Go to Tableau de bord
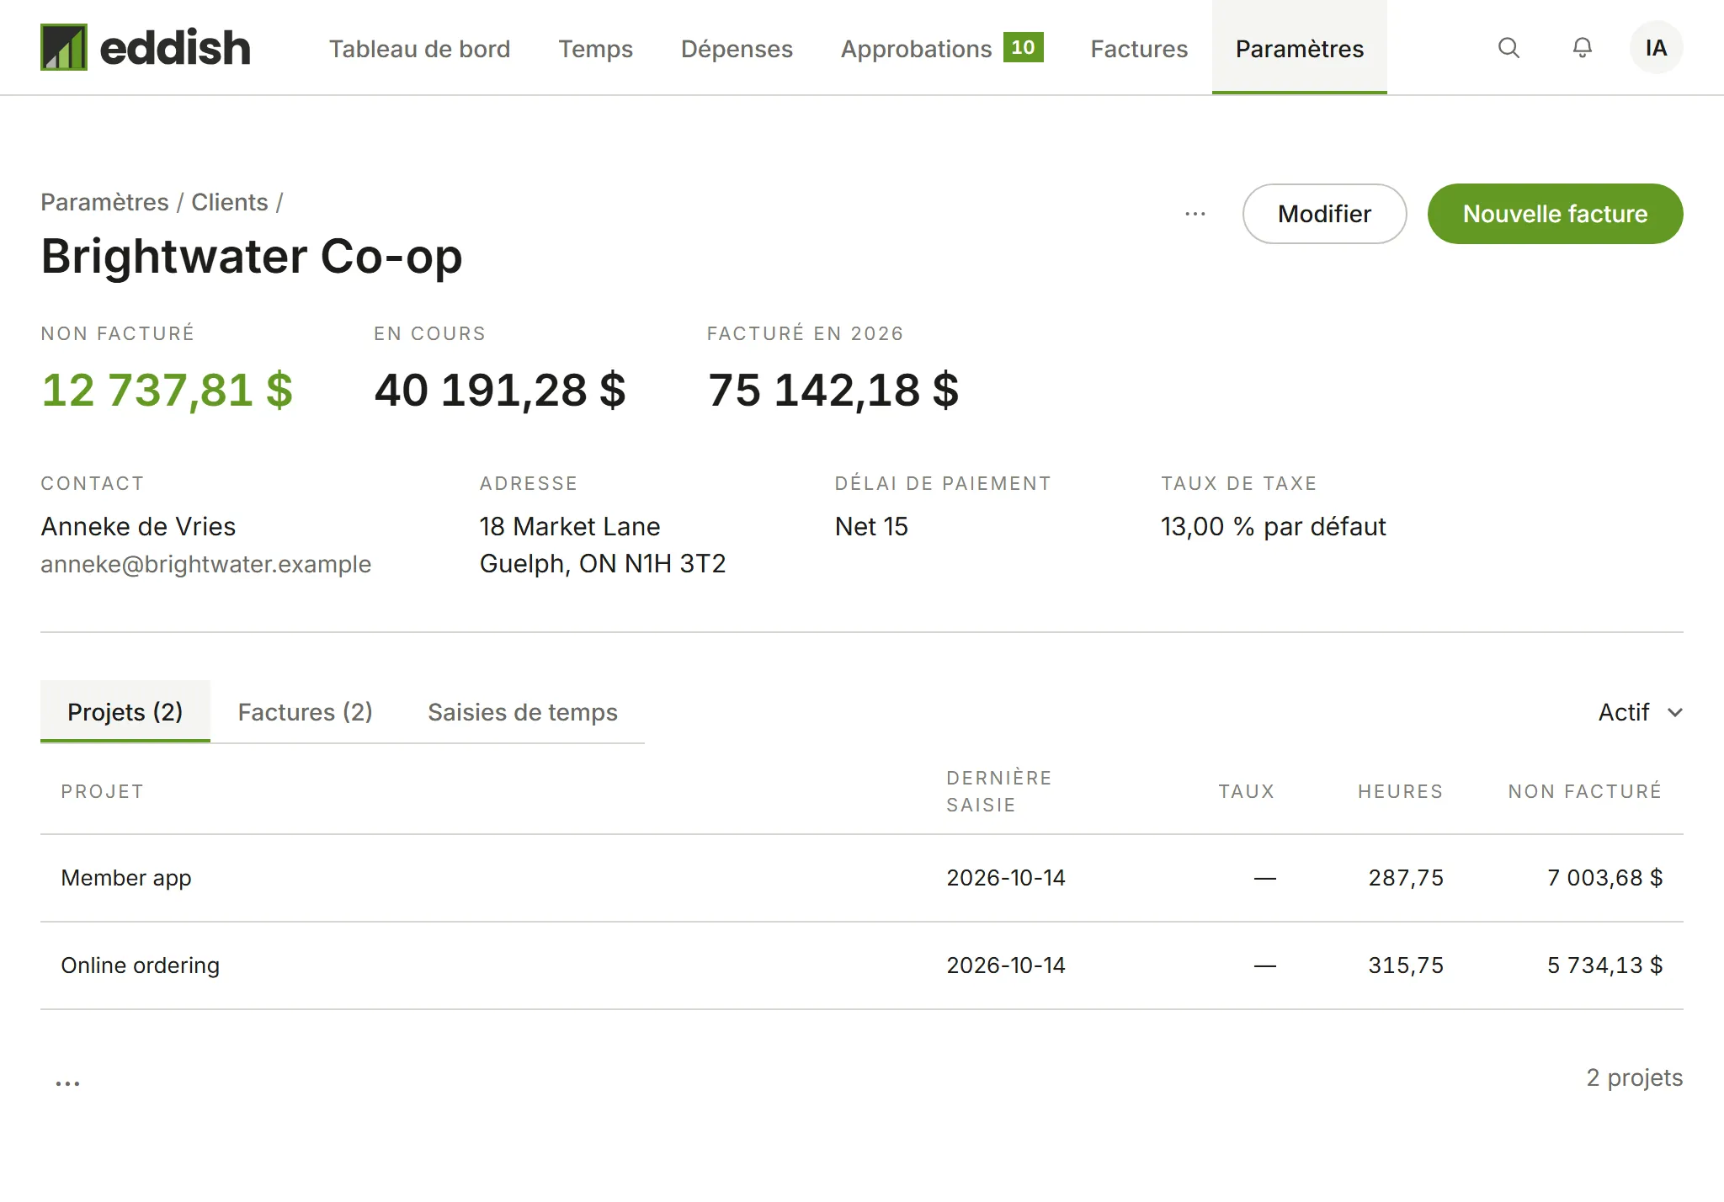 point(419,49)
